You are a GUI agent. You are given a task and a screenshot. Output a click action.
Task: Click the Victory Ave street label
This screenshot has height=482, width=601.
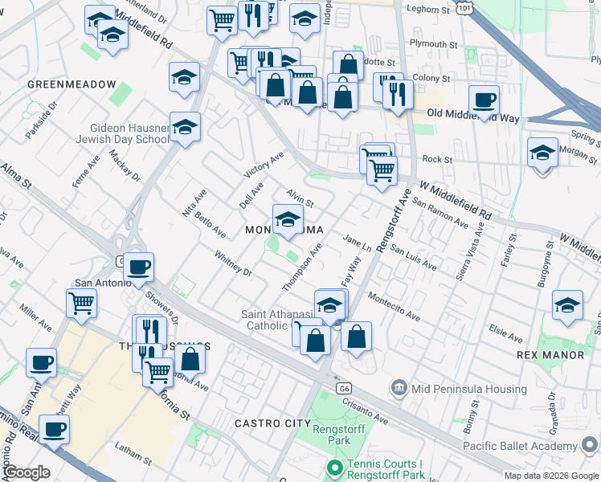tap(264, 165)
